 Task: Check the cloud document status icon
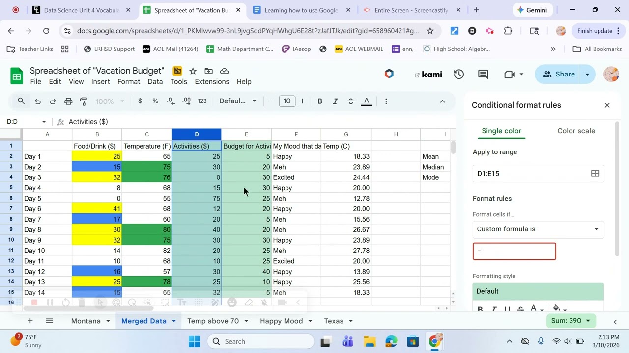pos(225,71)
